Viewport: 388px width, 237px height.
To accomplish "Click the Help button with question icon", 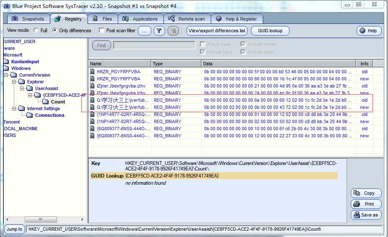I will pos(369,31).
